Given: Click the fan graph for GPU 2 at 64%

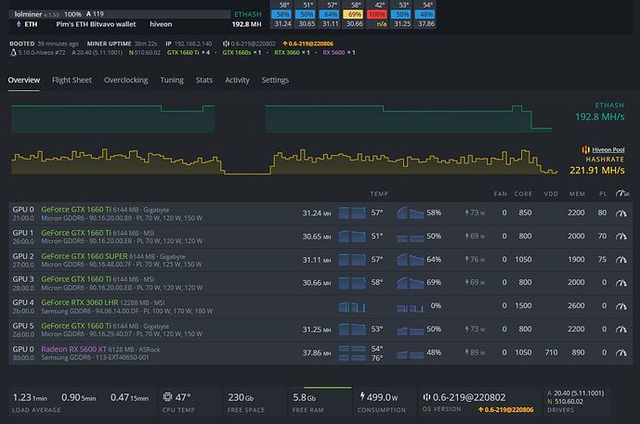Looking at the screenshot, I should coord(411,259).
